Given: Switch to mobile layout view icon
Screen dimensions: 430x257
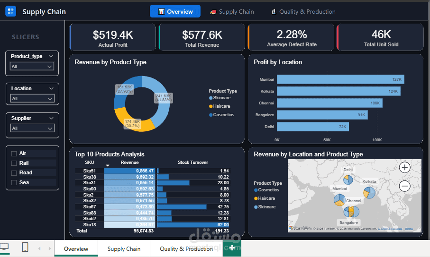Looking at the screenshot, I should [25, 247].
